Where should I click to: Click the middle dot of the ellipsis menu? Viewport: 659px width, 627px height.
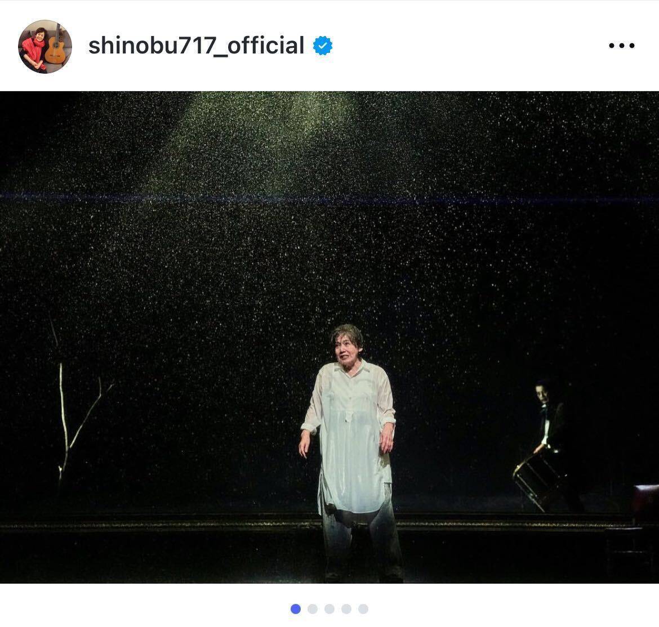[622, 46]
